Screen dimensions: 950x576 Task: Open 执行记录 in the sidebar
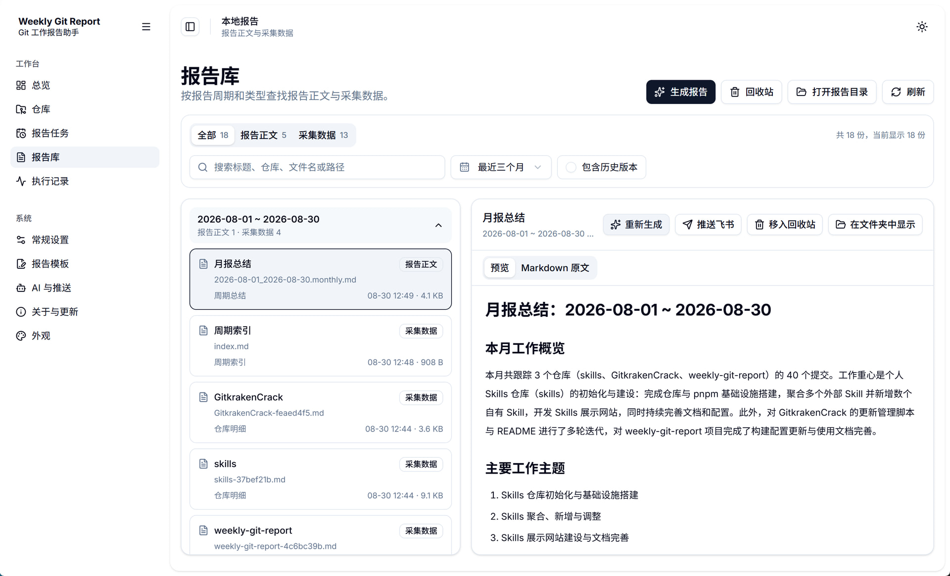pos(85,181)
